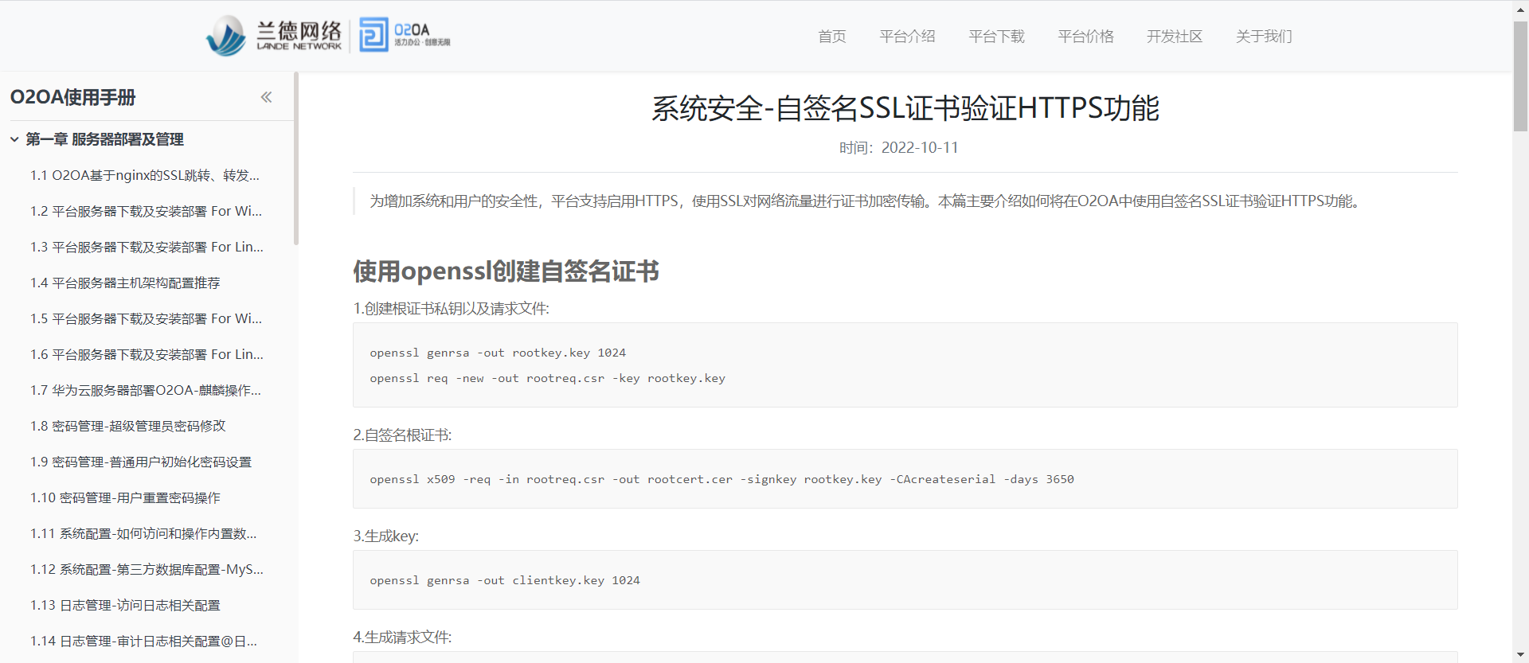Click the scrollbar down arrow
The height and width of the screenshot is (663, 1529).
1520,655
